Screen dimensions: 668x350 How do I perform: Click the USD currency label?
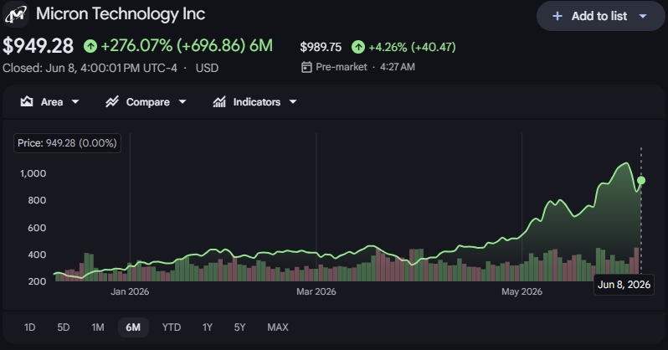(x=207, y=68)
